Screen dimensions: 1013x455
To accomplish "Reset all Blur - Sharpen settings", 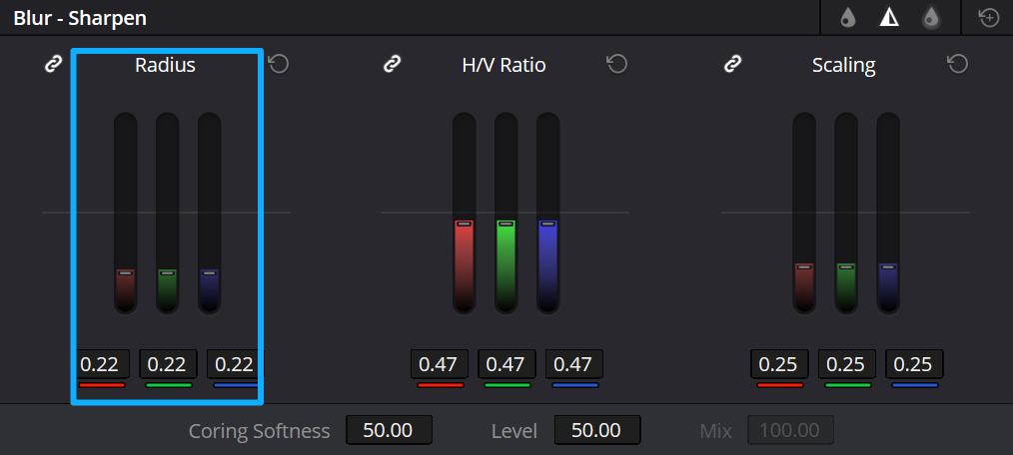I will (x=989, y=18).
